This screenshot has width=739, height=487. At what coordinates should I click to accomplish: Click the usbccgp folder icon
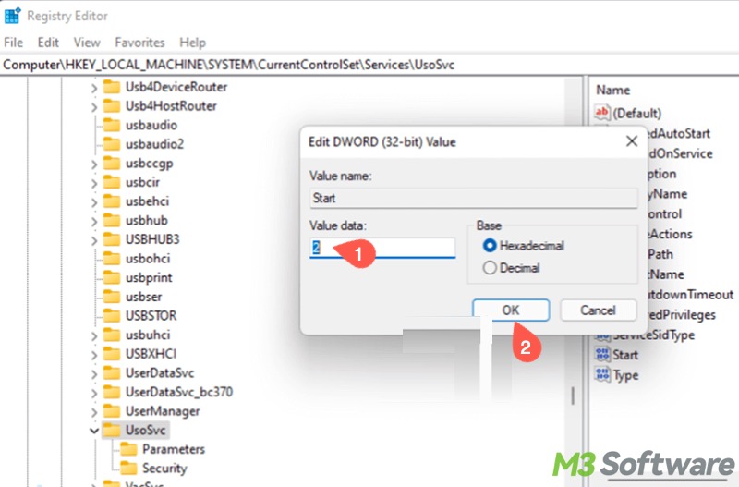[112, 164]
